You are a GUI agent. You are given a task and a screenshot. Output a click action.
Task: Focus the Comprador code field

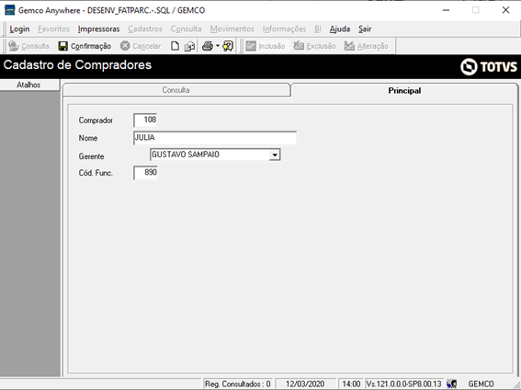click(x=145, y=120)
